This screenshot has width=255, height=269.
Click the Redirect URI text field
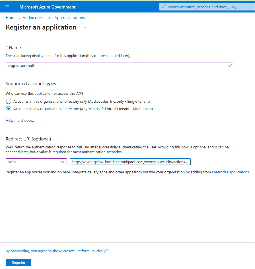click(130, 162)
